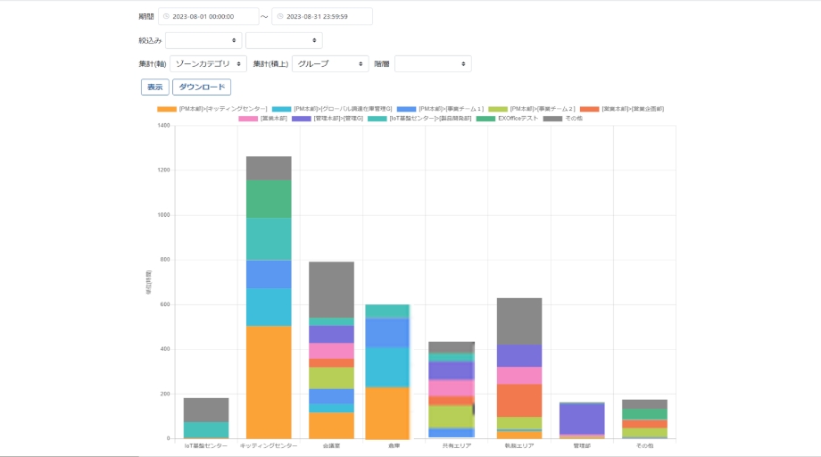Open the 階層 dropdown
The image size is (821, 457).
[433, 64]
